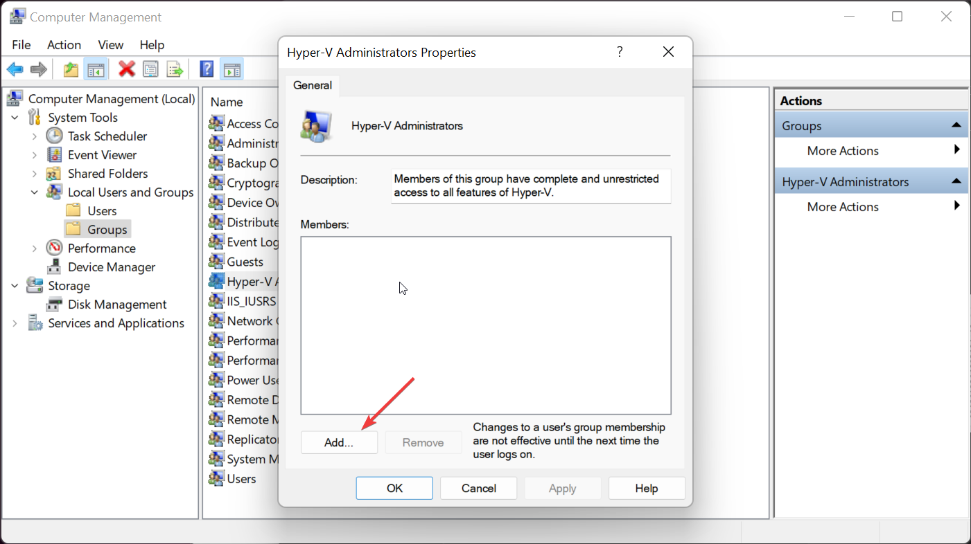Go up one level with folder icon
The image size is (971, 544).
[x=71, y=69]
